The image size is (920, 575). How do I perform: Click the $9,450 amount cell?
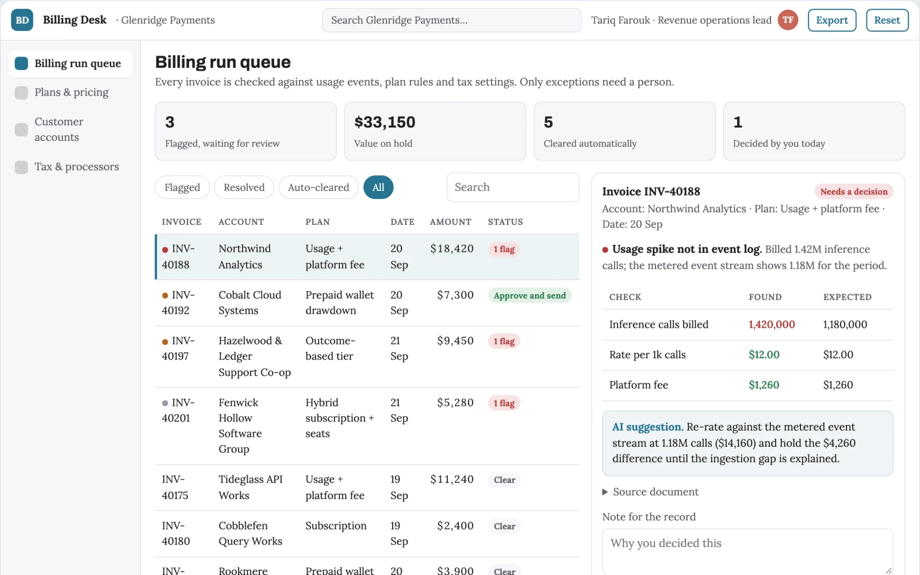tap(455, 341)
